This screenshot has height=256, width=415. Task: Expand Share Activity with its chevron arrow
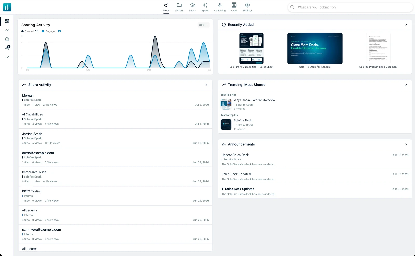tap(206, 85)
